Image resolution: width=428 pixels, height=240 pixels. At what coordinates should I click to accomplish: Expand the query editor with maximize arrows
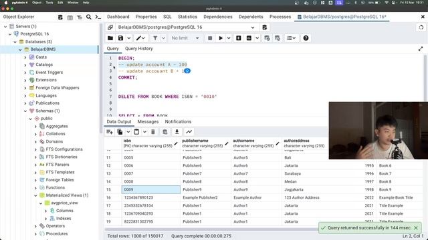coord(421,49)
